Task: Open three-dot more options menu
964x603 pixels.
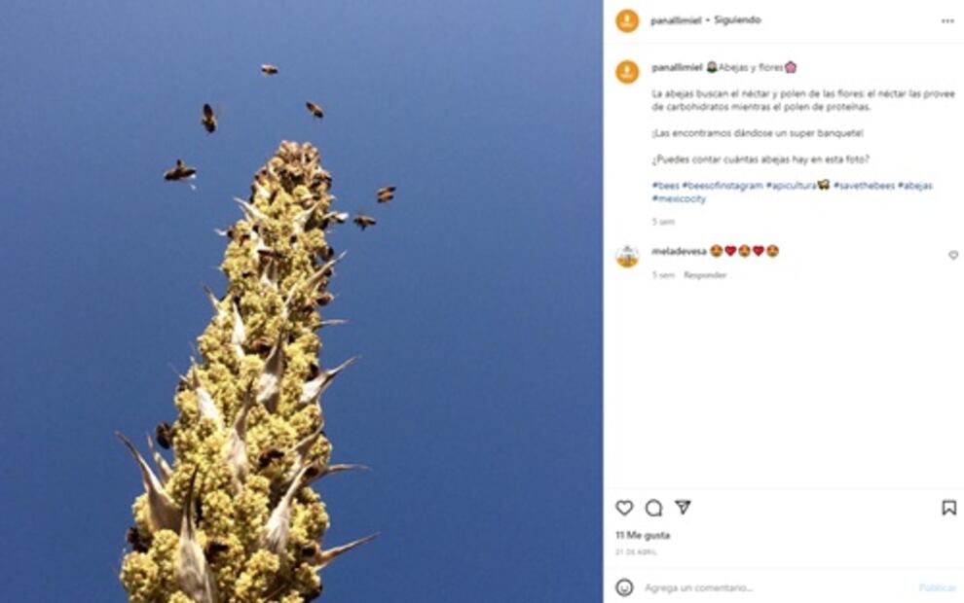Action: 947,20
